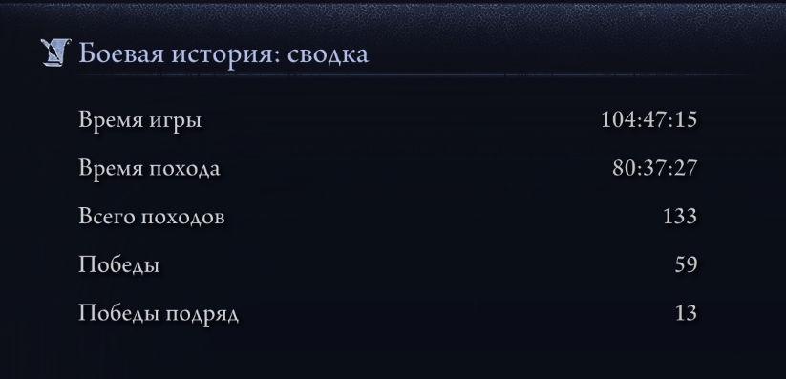The image size is (786, 379).
Task: Click the victories value 59
Action: pyautogui.click(x=686, y=264)
